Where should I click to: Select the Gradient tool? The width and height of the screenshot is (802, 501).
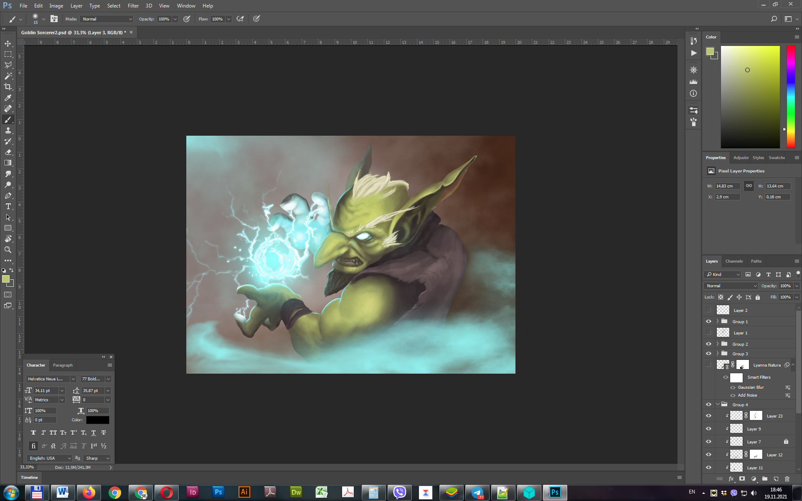(x=8, y=163)
